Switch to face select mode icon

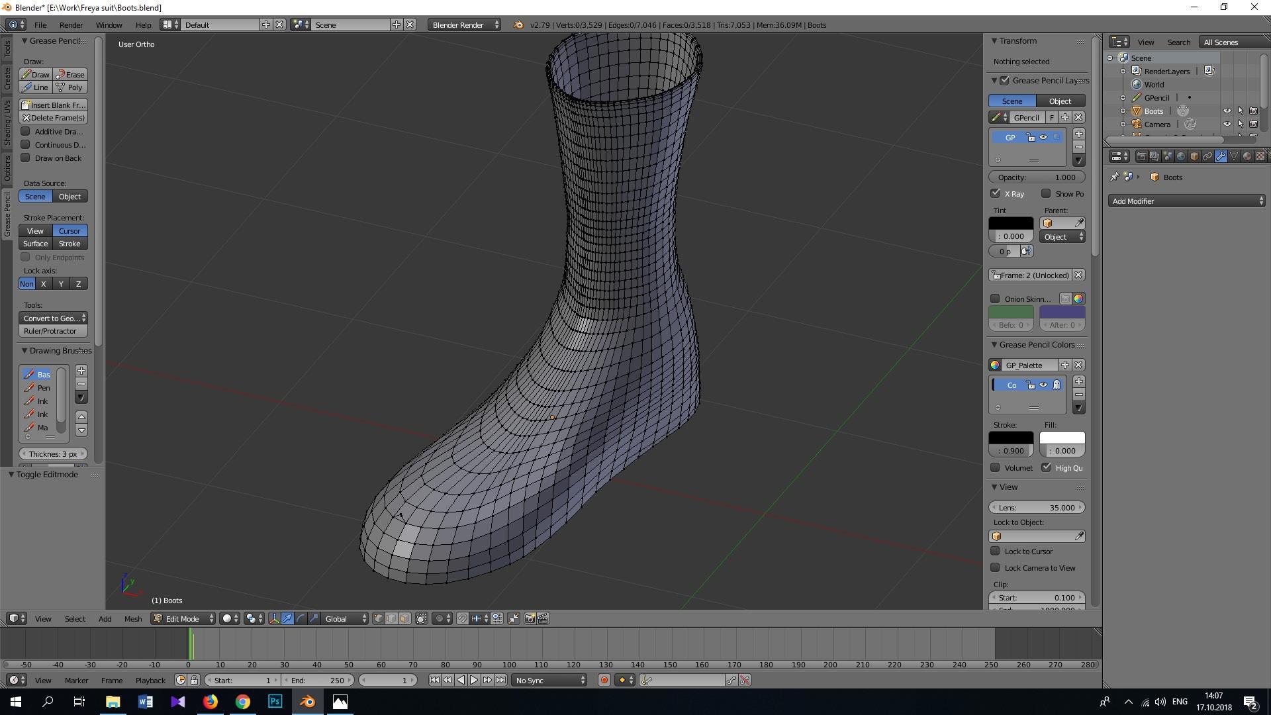click(404, 618)
